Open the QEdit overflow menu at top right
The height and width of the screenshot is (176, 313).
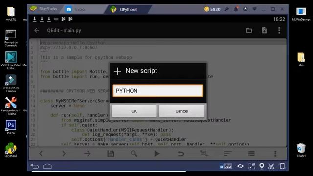279,30
